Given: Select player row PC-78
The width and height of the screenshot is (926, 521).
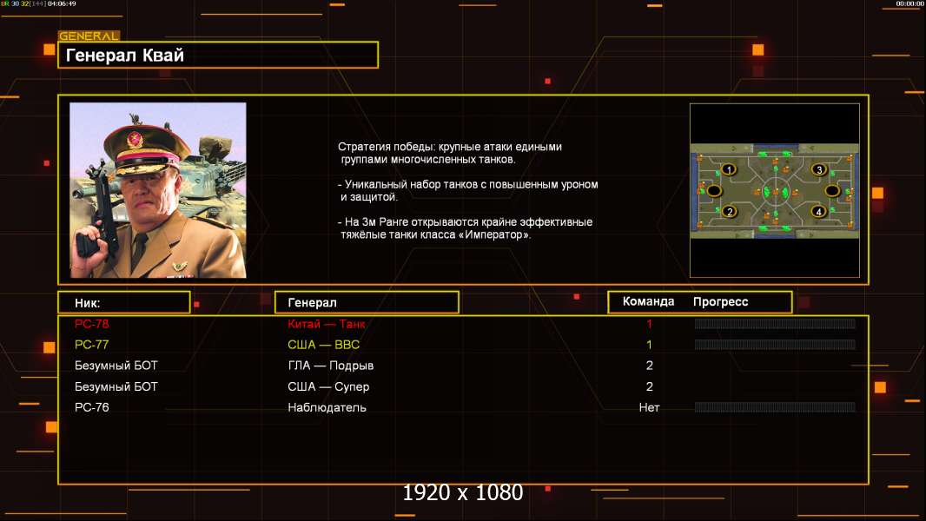Looking at the screenshot, I should click(x=463, y=324).
